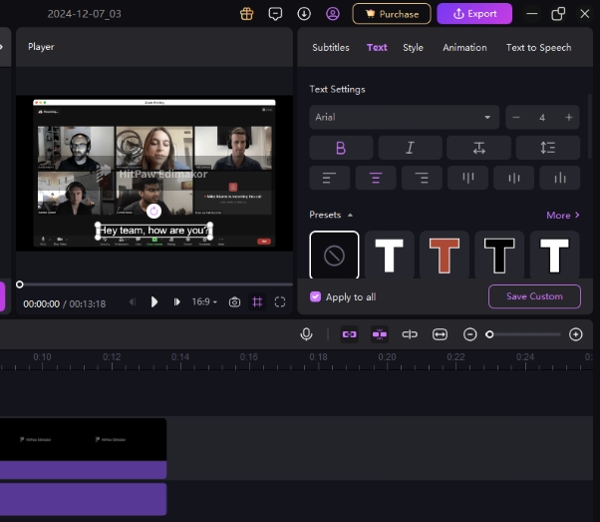Open the user account icon
This screenshot has width=600, height=522.
(x=333, y=14)
